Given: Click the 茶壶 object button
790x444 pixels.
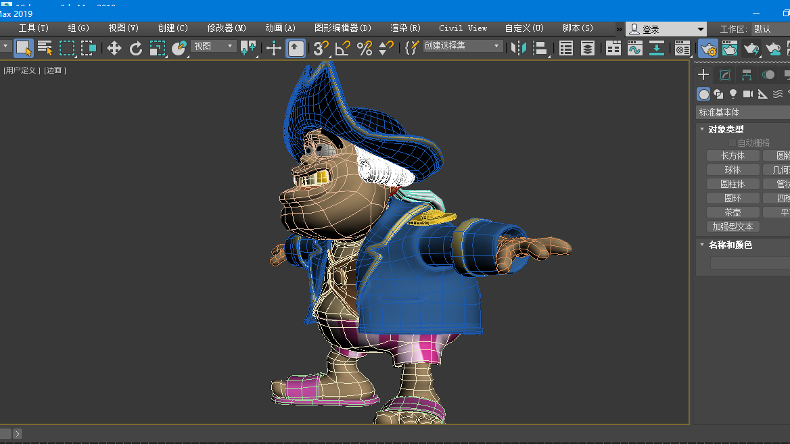Looking at the screenshot, I should point(733,212).
